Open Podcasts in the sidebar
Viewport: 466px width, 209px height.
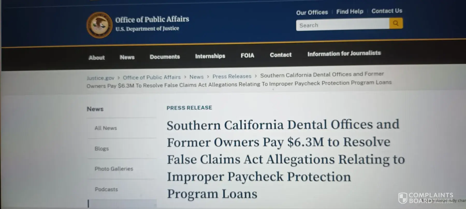click(106, 189)
